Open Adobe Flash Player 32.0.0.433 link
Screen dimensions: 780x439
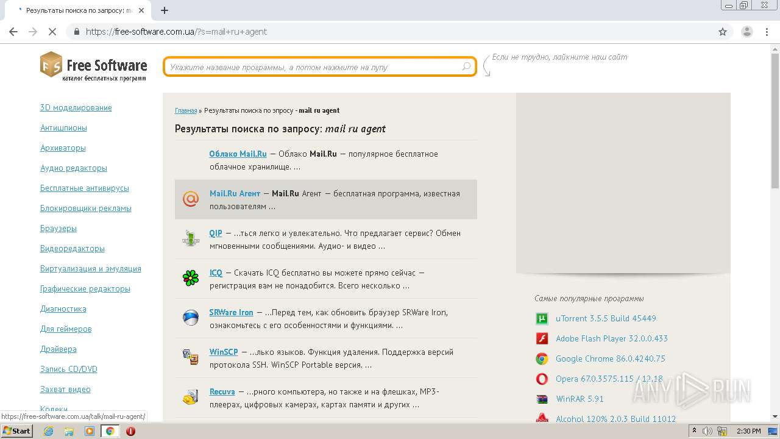click(x=612, y=338)
